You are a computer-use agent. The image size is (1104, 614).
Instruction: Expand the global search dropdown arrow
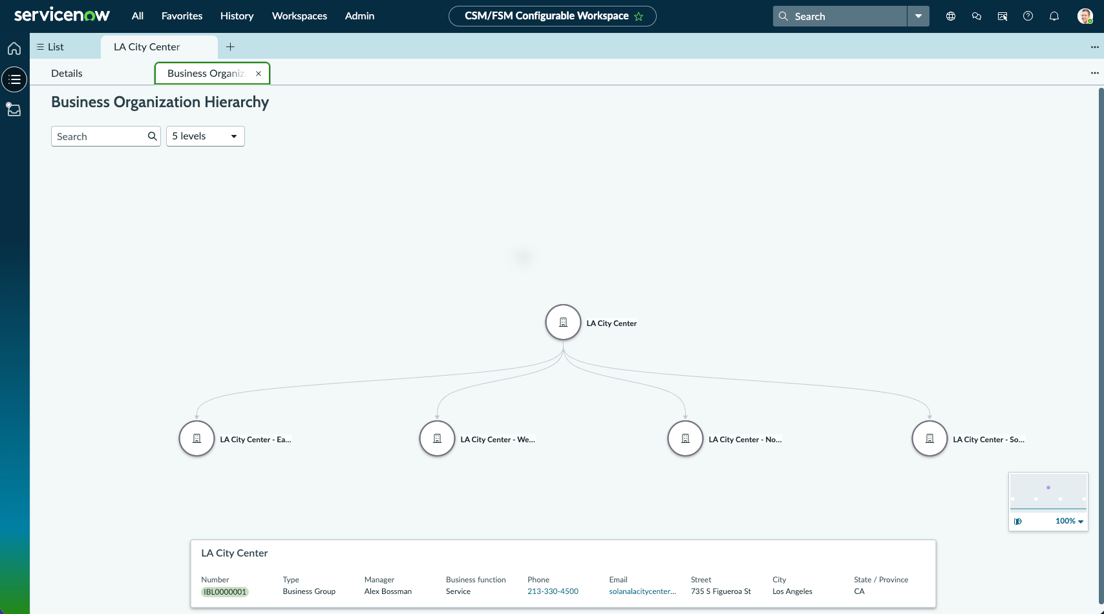click(x=918, y=16)
